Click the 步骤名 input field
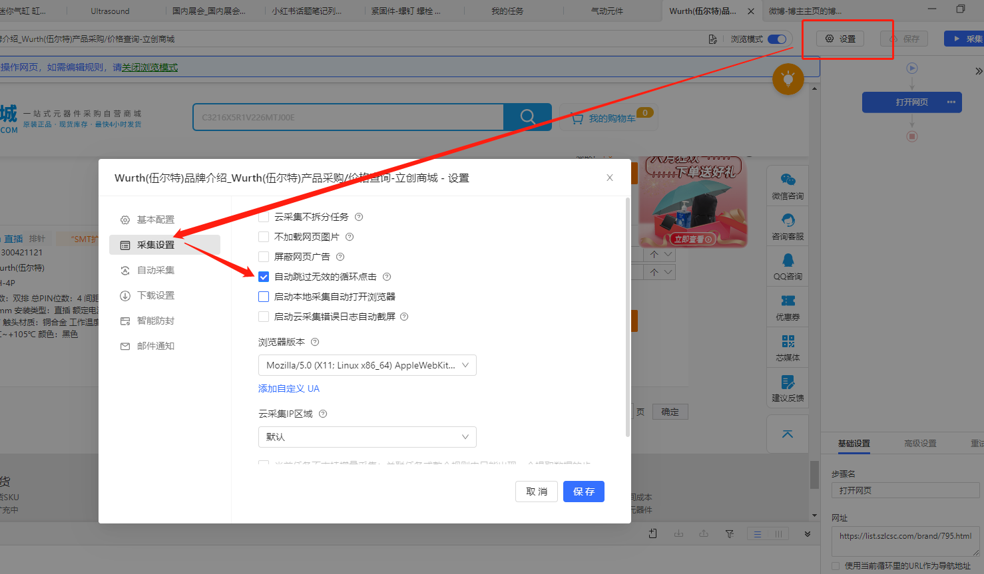 (x=905, y=490)
